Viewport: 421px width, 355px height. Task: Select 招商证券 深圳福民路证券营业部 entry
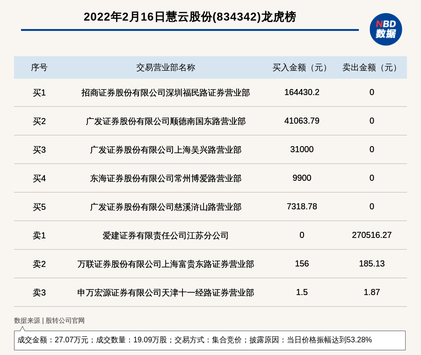coord(166,93)
